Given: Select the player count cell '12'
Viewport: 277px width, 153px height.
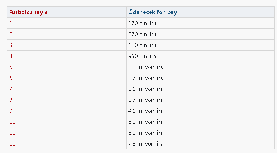Looking at the screenshot, I should click(x=12, y=144).
